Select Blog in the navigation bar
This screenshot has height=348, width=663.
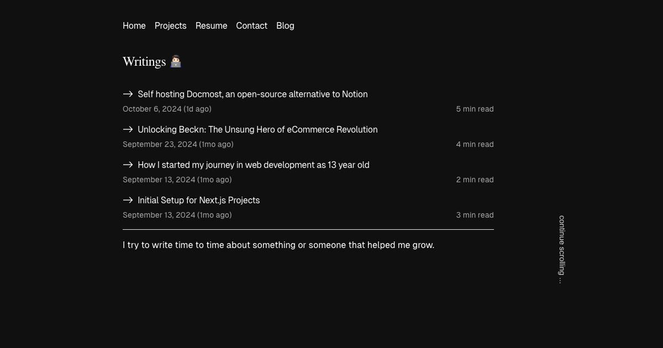coord(285,26)
